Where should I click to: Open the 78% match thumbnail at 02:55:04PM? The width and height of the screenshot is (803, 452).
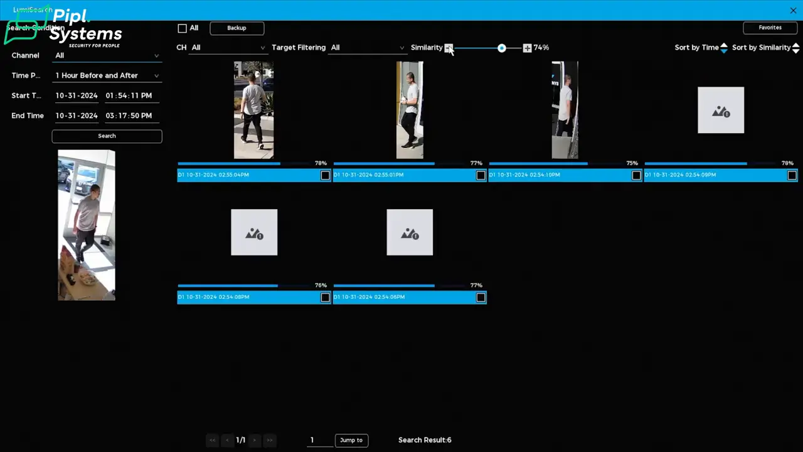(x=254, y=110)
